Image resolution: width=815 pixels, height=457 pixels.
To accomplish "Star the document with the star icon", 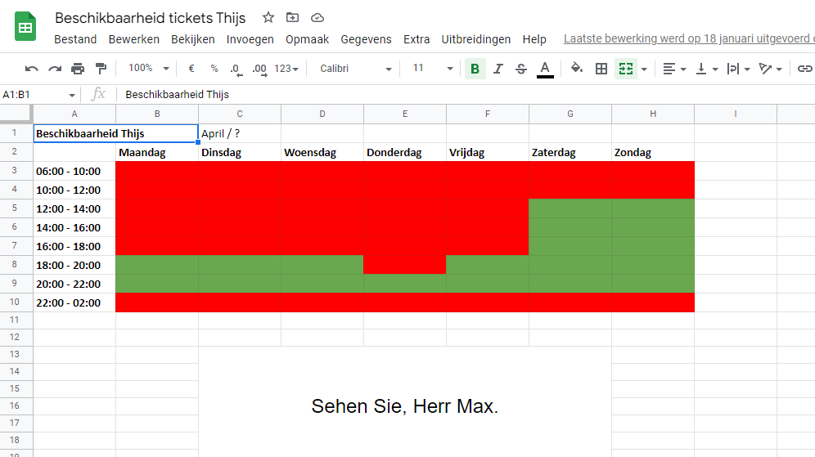I will [268, 18].
